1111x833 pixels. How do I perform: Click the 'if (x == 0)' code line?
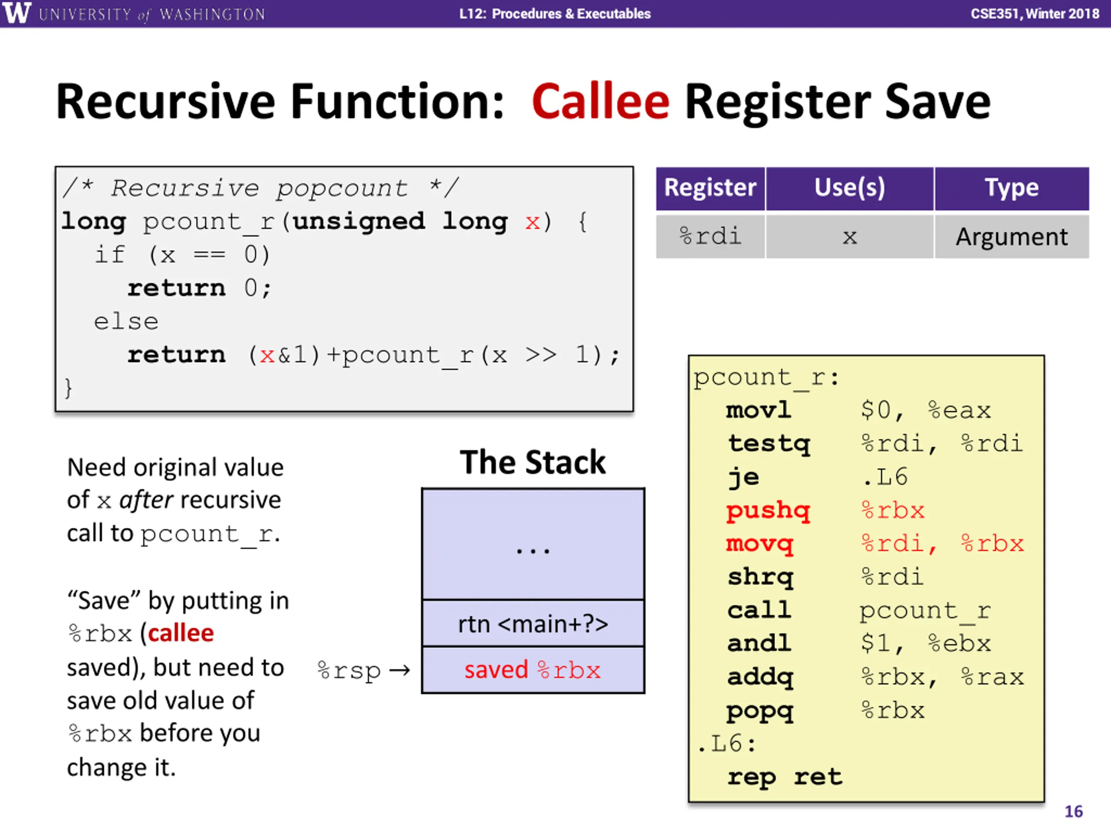click(x=183, y=255)
